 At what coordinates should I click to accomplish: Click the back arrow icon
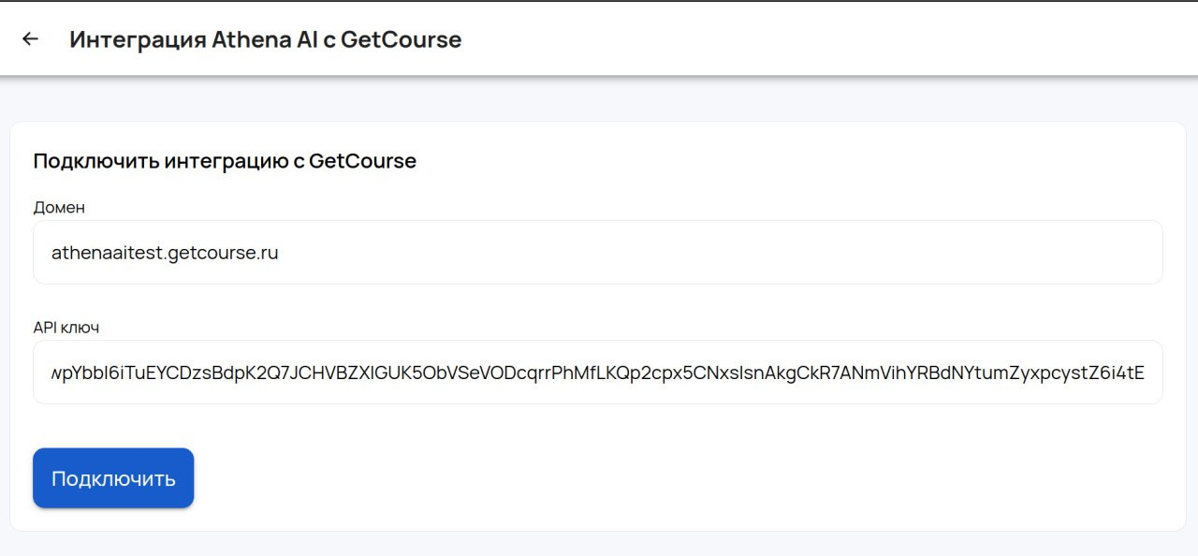point(30,39)
